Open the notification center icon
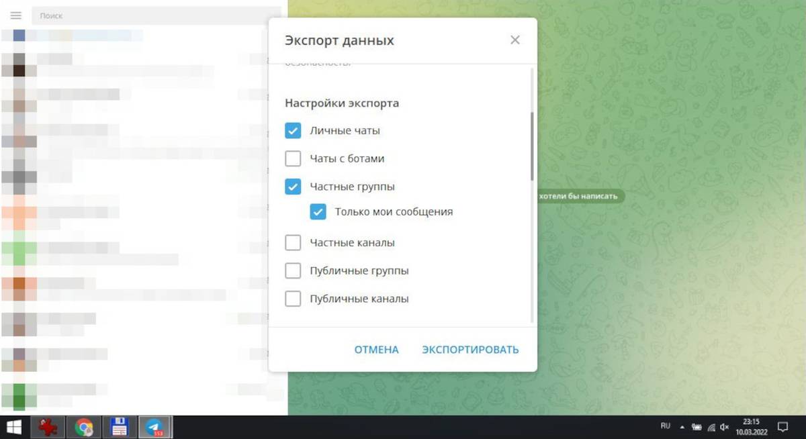This screenshot has width=806, height=439. (782, 427)
